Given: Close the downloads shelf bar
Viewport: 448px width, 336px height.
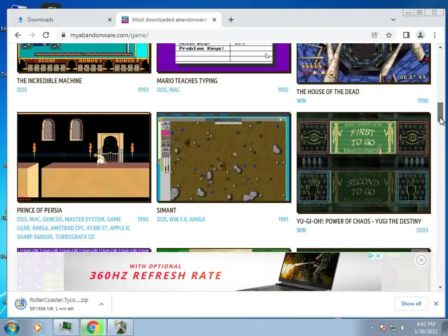Looking at the screenshot, I should pyautogui.click(x=436, y=304).
